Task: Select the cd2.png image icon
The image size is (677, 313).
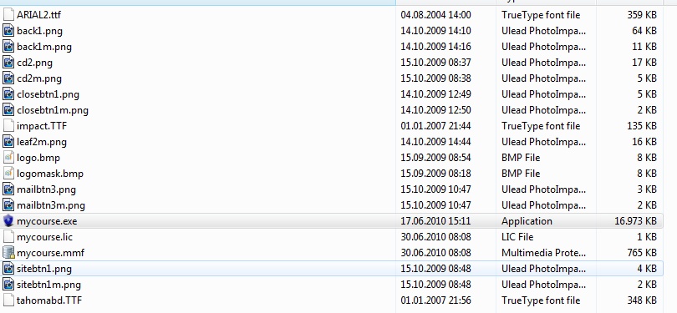Action: coord(8,63)
